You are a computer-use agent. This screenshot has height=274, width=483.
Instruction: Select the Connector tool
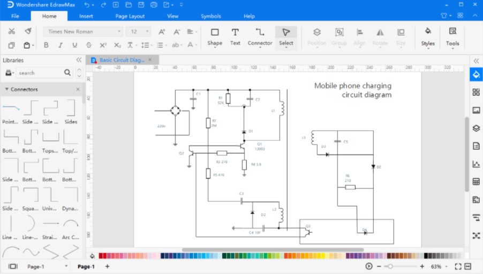(260, 37)
